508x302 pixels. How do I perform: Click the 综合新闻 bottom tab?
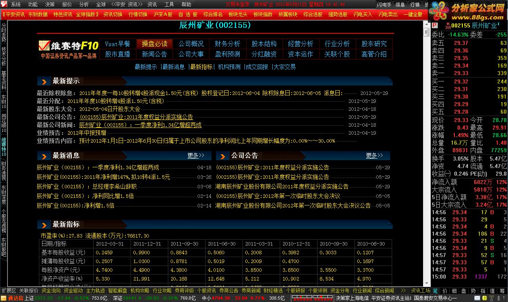pyautogui.click(x=384, y=291)
